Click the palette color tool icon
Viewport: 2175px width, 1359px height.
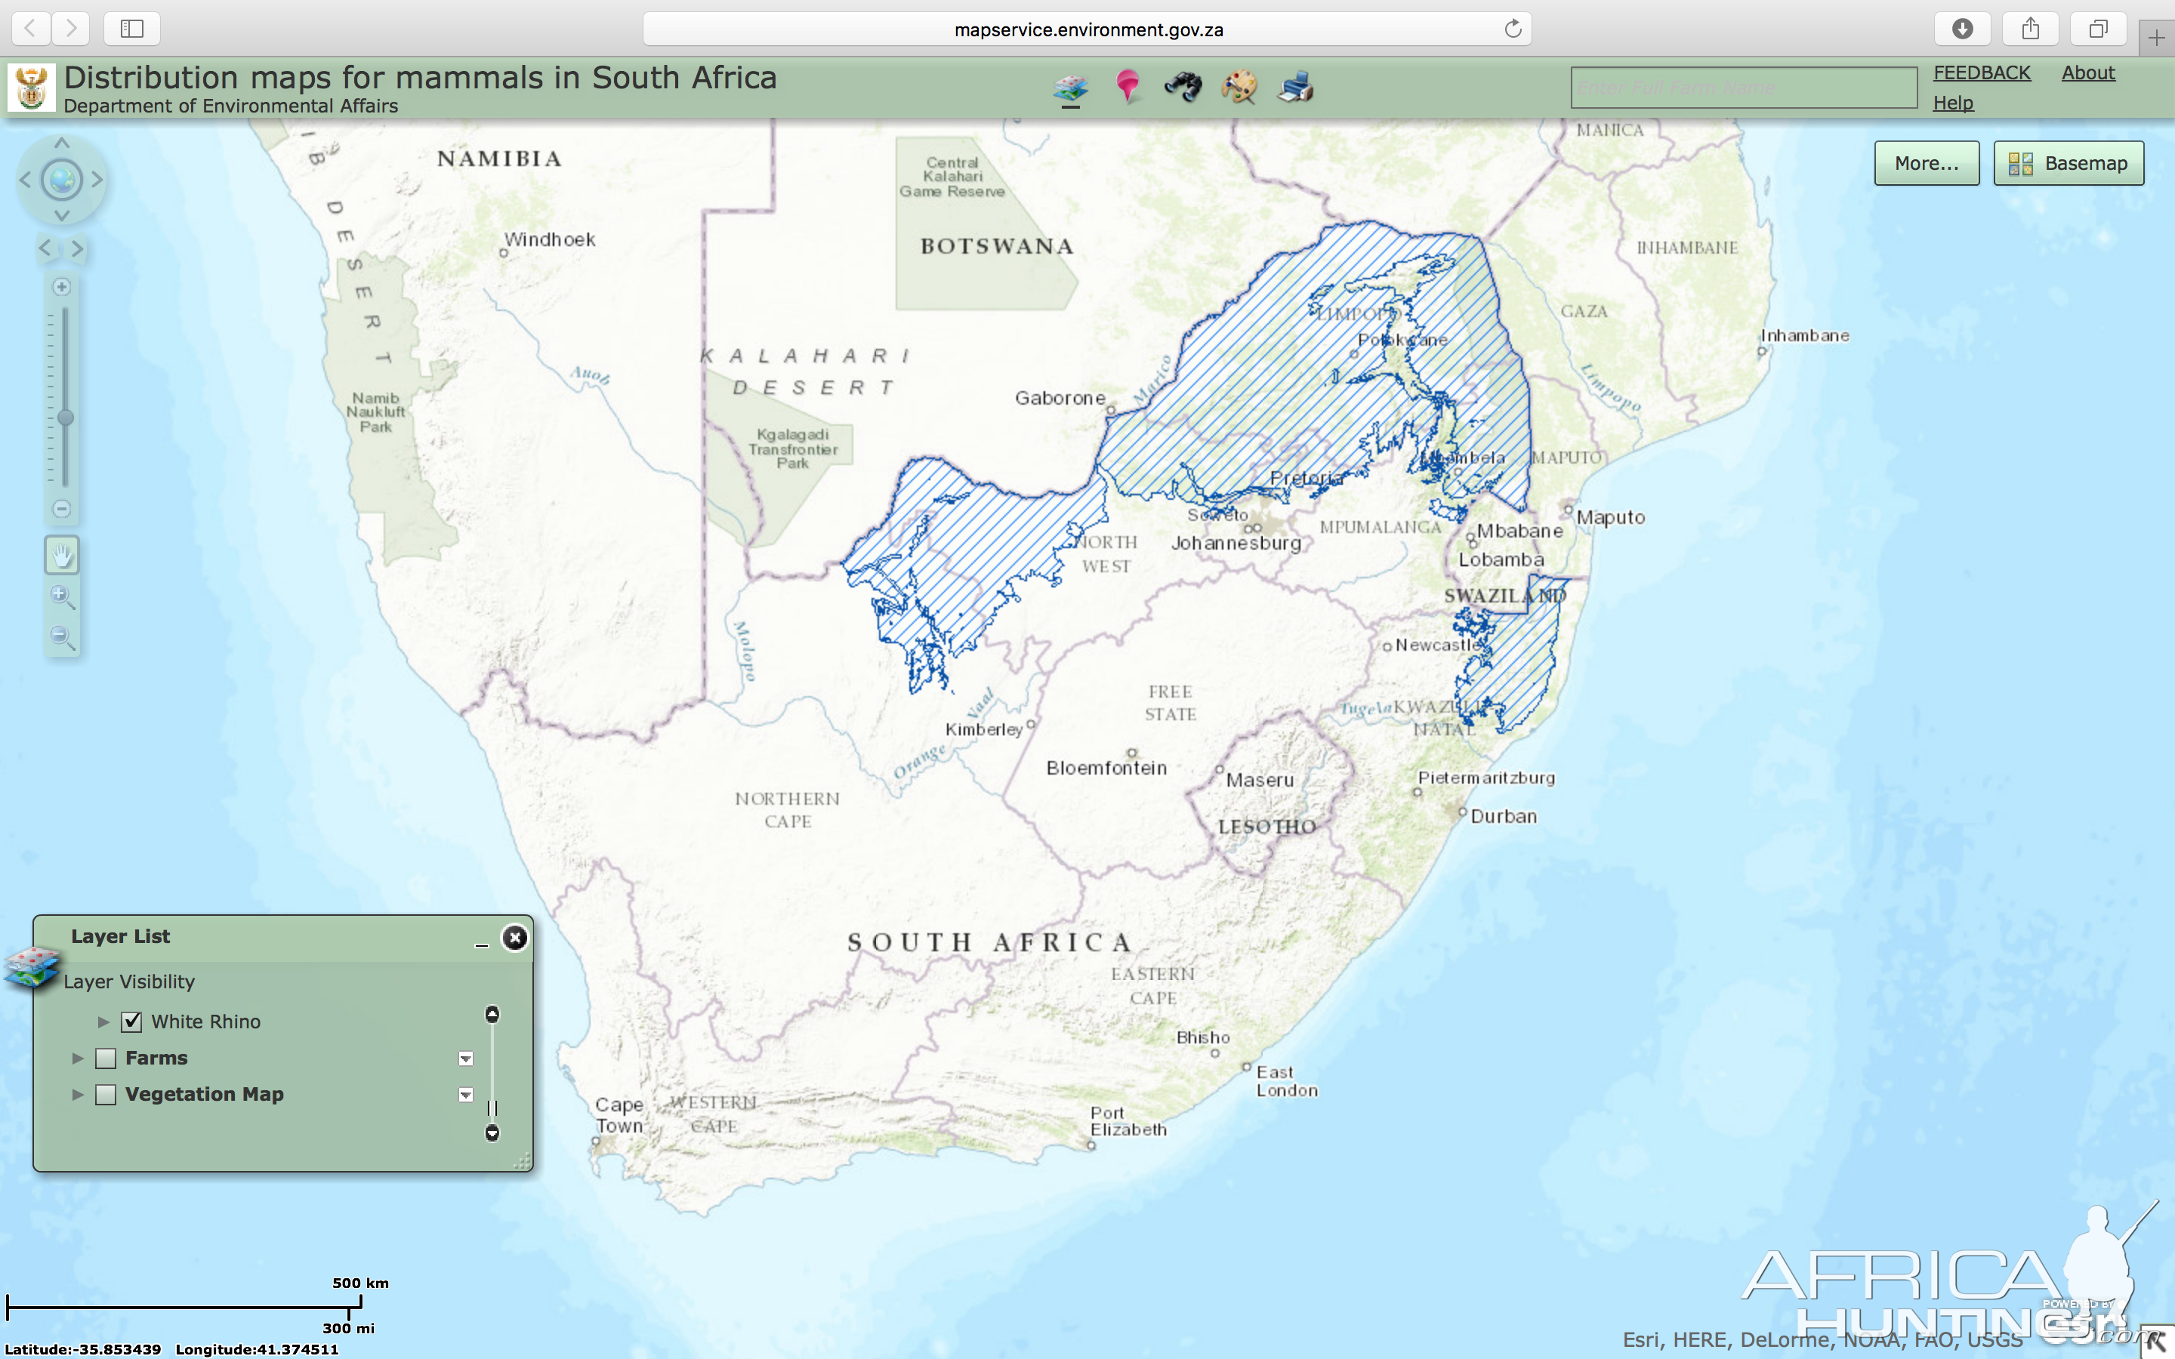point(1239,86)
